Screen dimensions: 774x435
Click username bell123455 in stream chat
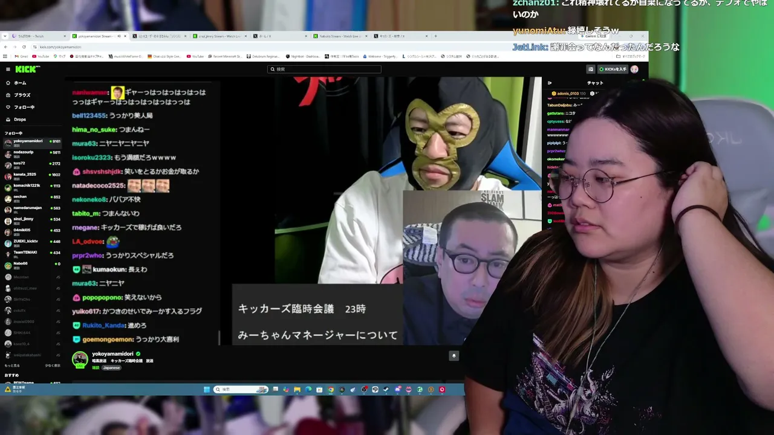coord(89,115)
